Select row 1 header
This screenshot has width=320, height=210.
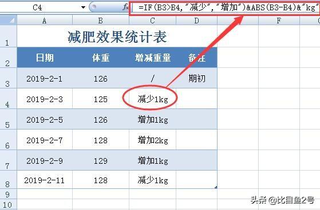tap(8, 36)
